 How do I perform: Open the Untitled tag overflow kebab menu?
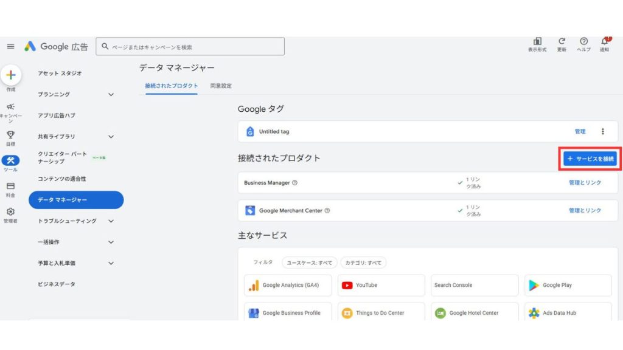[x=604, y=131]
